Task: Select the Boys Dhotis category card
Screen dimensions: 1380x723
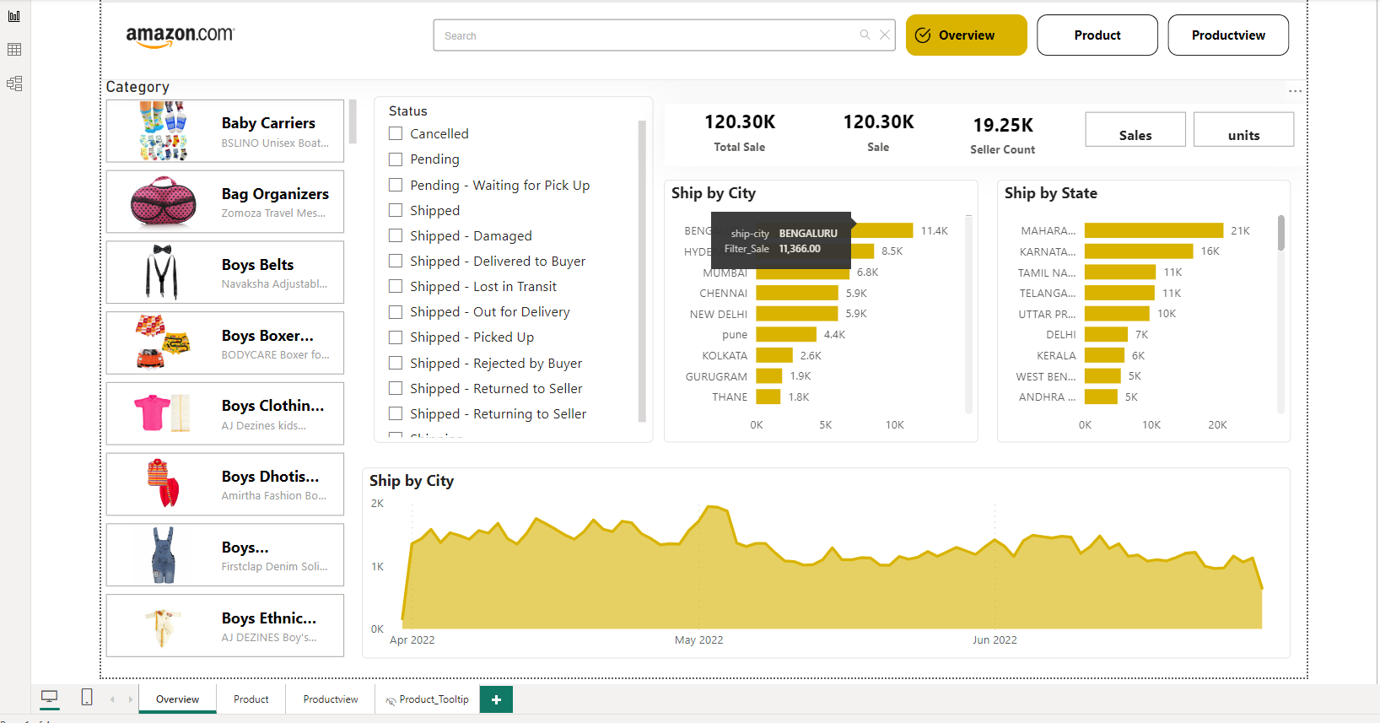Action: (225, 484)
